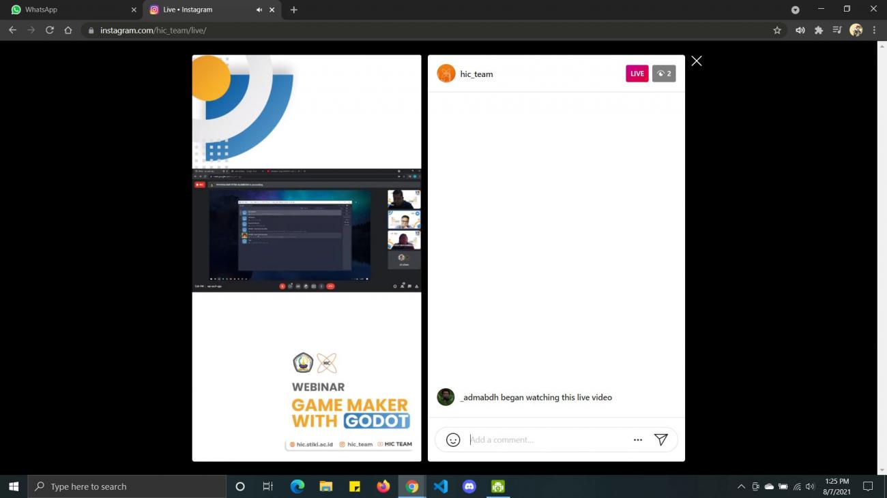Viewport: 887px width, 498px height.
Task: Open the hic_team username link
Action: [x=476, y=74]
